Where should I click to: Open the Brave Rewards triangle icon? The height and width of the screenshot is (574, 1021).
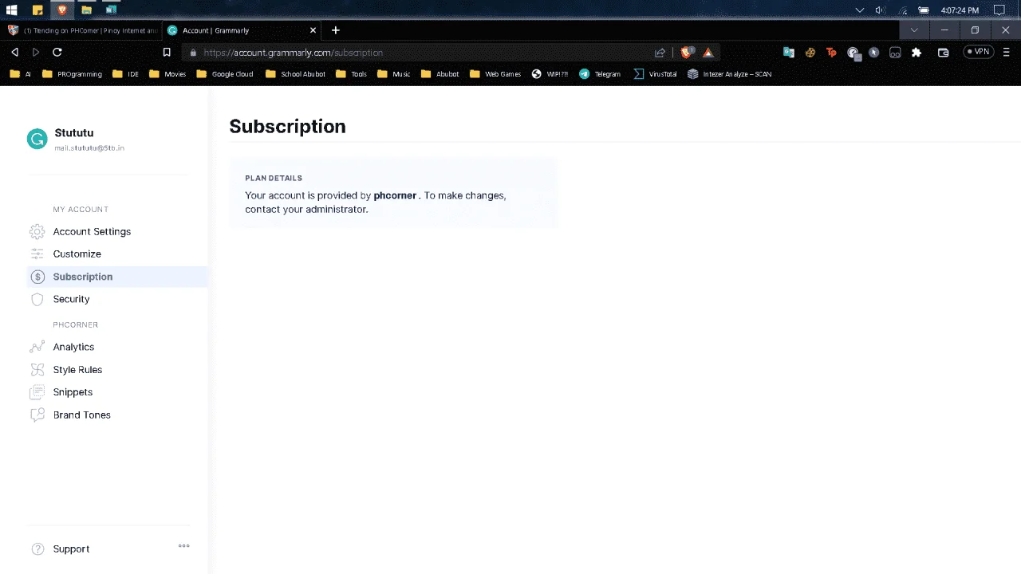[708, 53]
